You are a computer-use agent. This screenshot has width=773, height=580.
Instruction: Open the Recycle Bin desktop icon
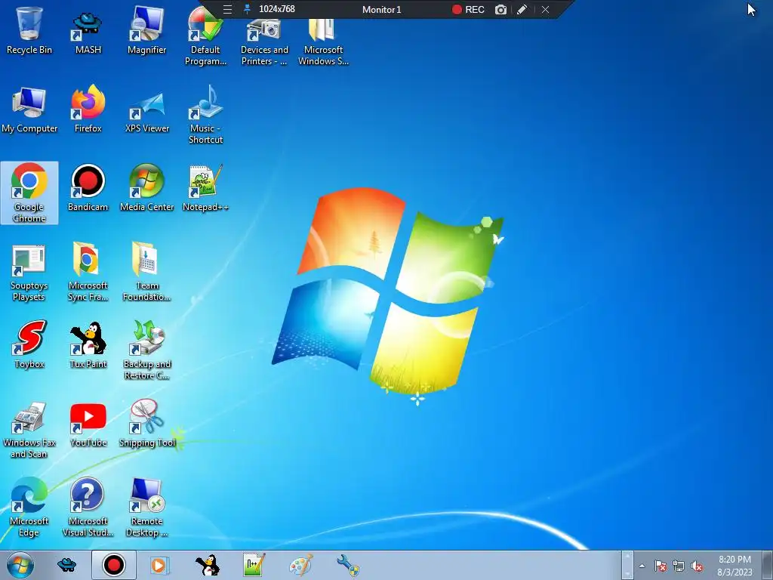click(29, 31)
